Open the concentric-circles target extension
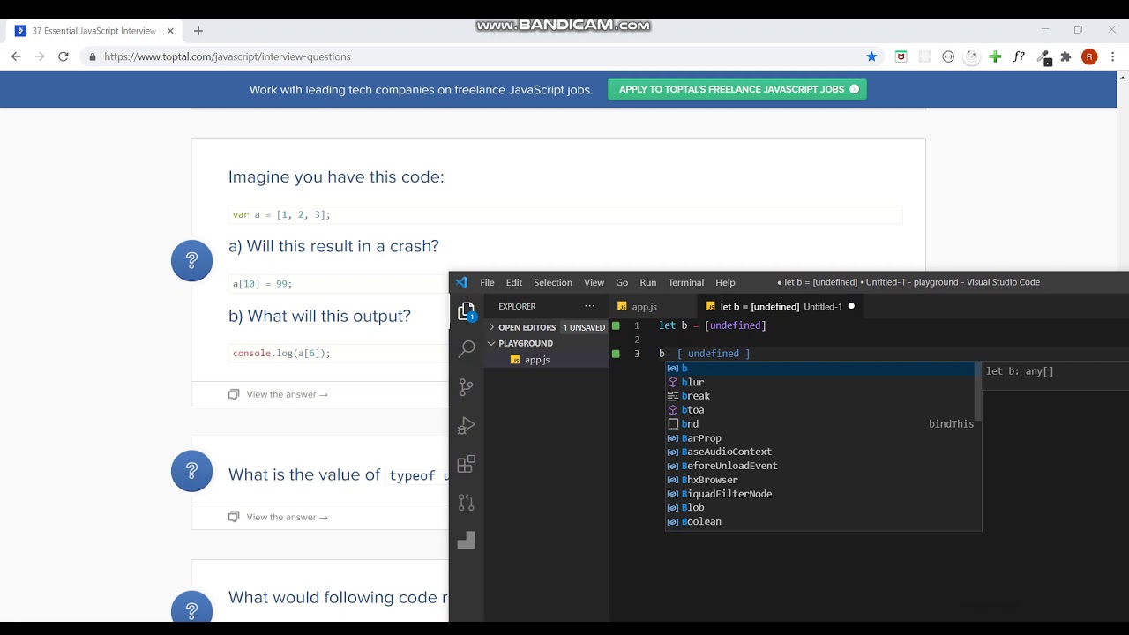This screenshot has height=635, width=1129. click(x=971, y=56)
